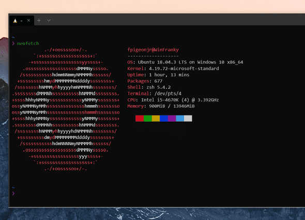The width and height of the screenshot is (305, 220).
Task: Click the prompt arrow before neofetch
Action: pyautogui.click(x=13, y=43)
